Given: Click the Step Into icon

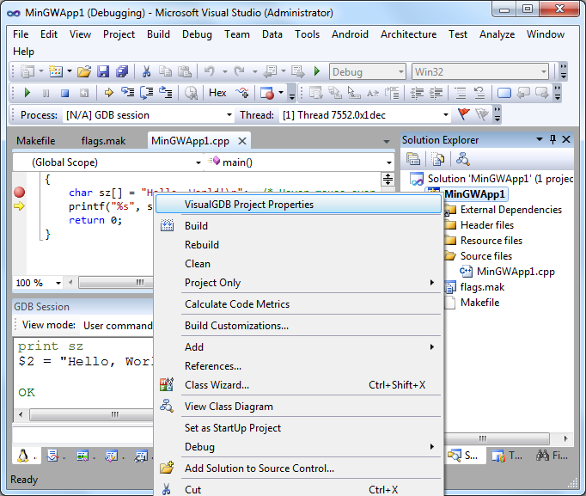Looking at the screenshot, I should pyautogui.click(x=128, y=92).
